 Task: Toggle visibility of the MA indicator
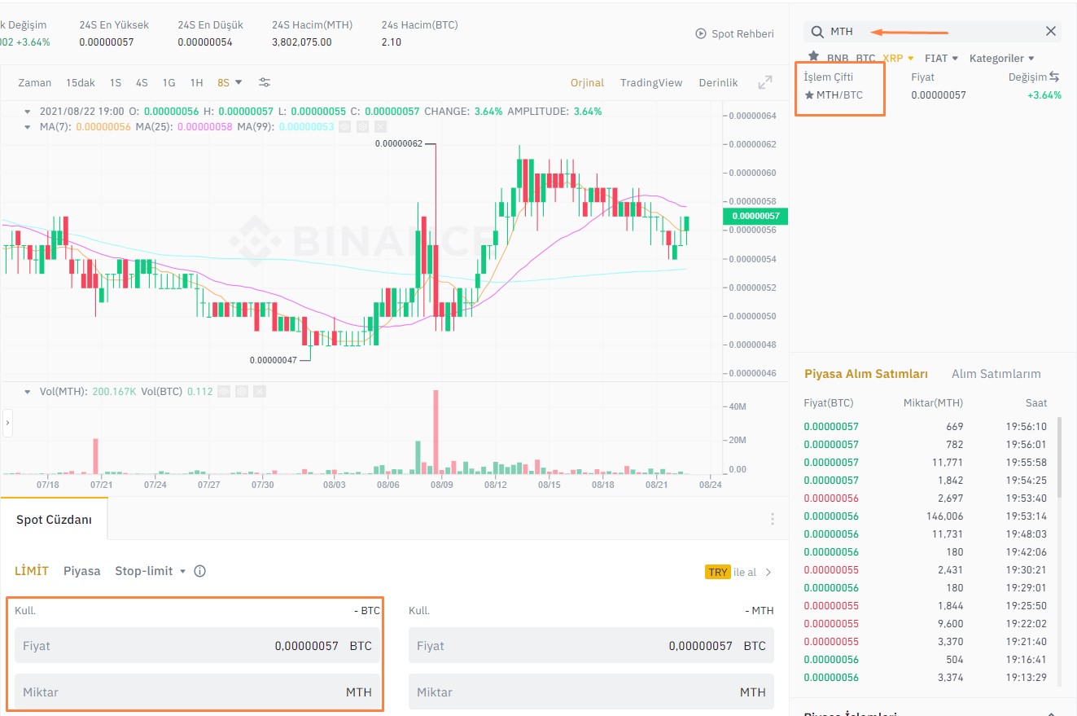point(345,127)
